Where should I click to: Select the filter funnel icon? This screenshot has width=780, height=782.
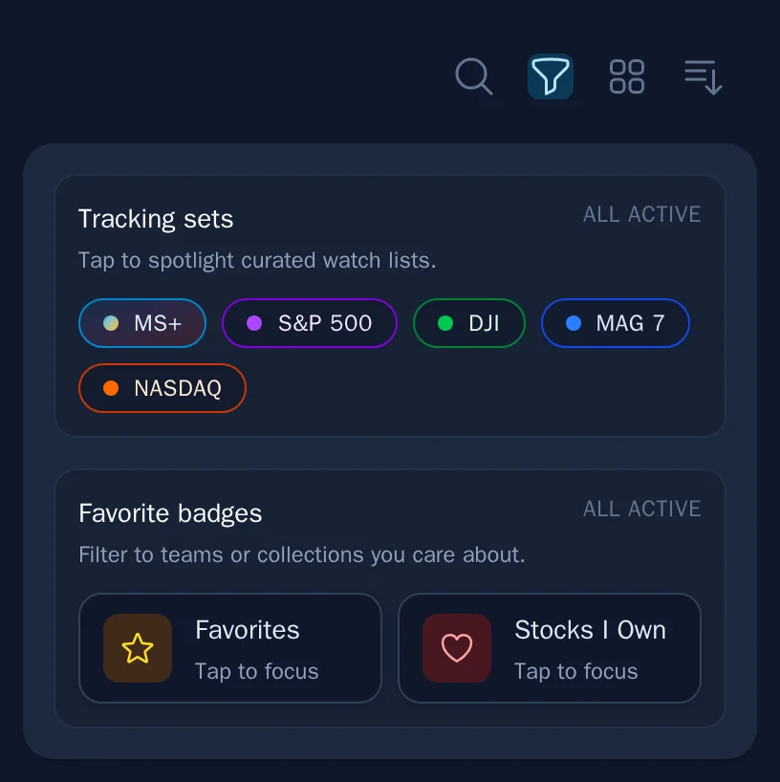tap(551, 76)
